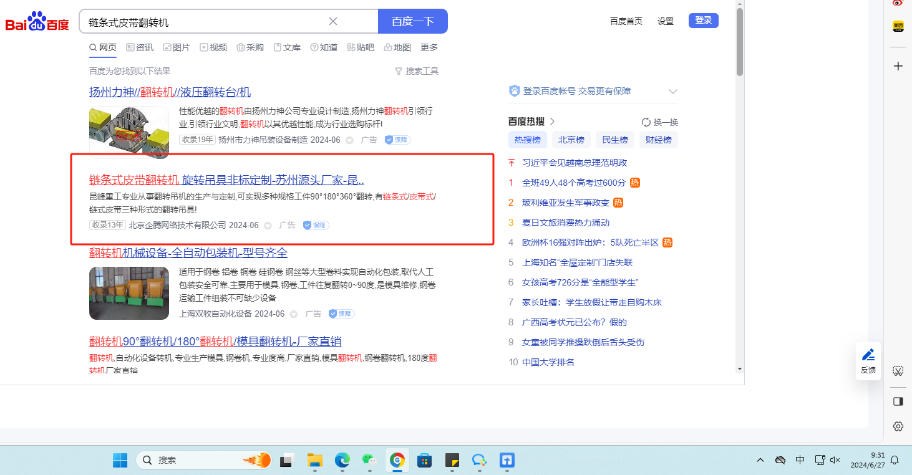This screenshot has width=912, height=475.
Task: Open WeChat from the taskbar
Action: tap(370, 461)
